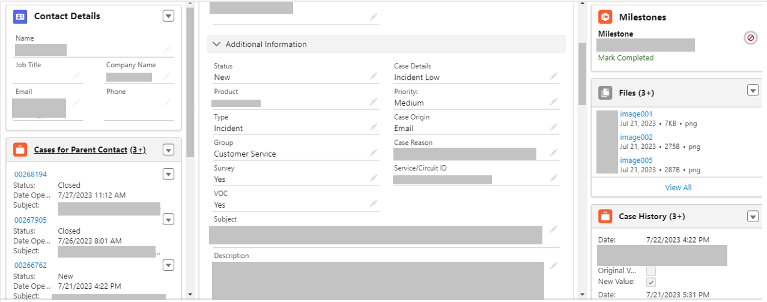767x302 pixels.
Task: Click the Milestones panel icon
Action: [x=605, y=17]
